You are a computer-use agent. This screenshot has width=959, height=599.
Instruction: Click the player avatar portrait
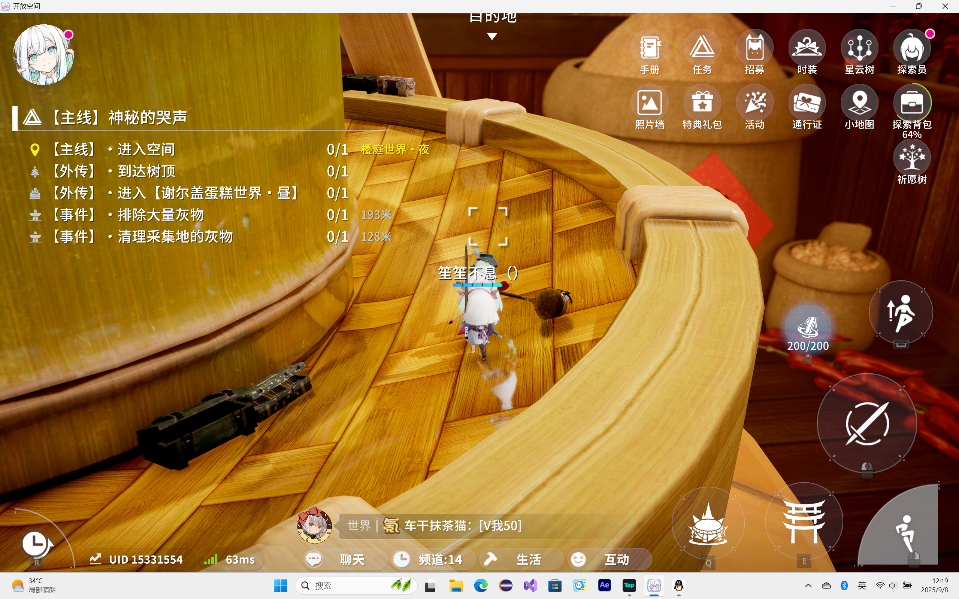tap(43, 55)
